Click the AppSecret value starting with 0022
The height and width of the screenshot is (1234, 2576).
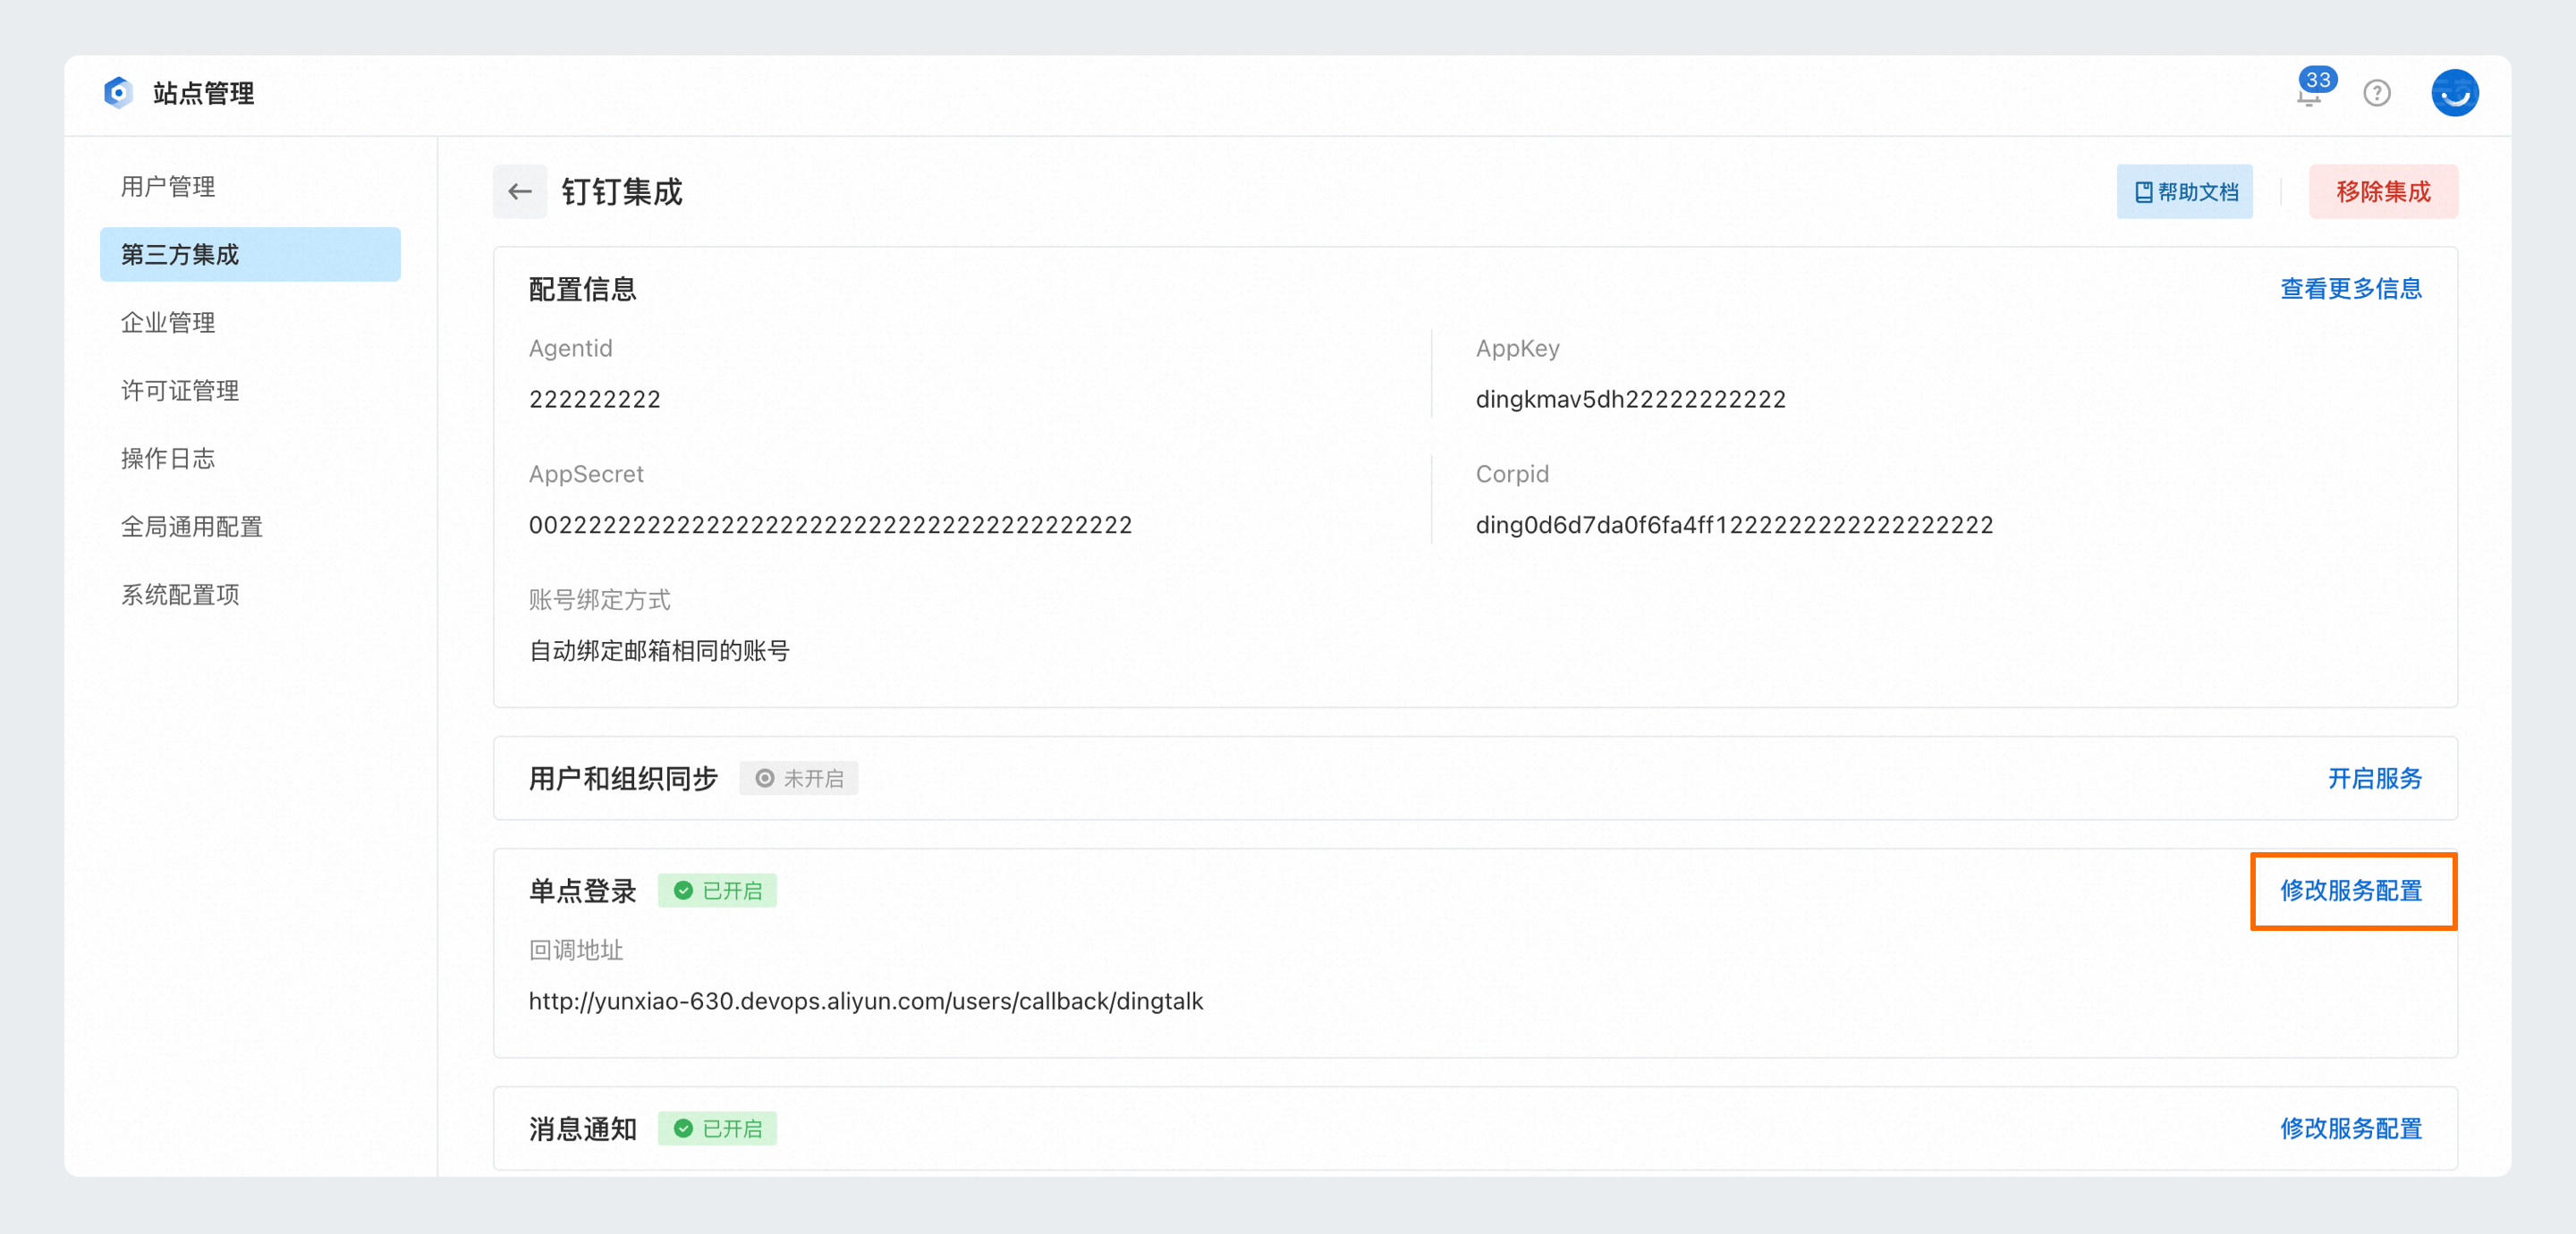(830, 525)
